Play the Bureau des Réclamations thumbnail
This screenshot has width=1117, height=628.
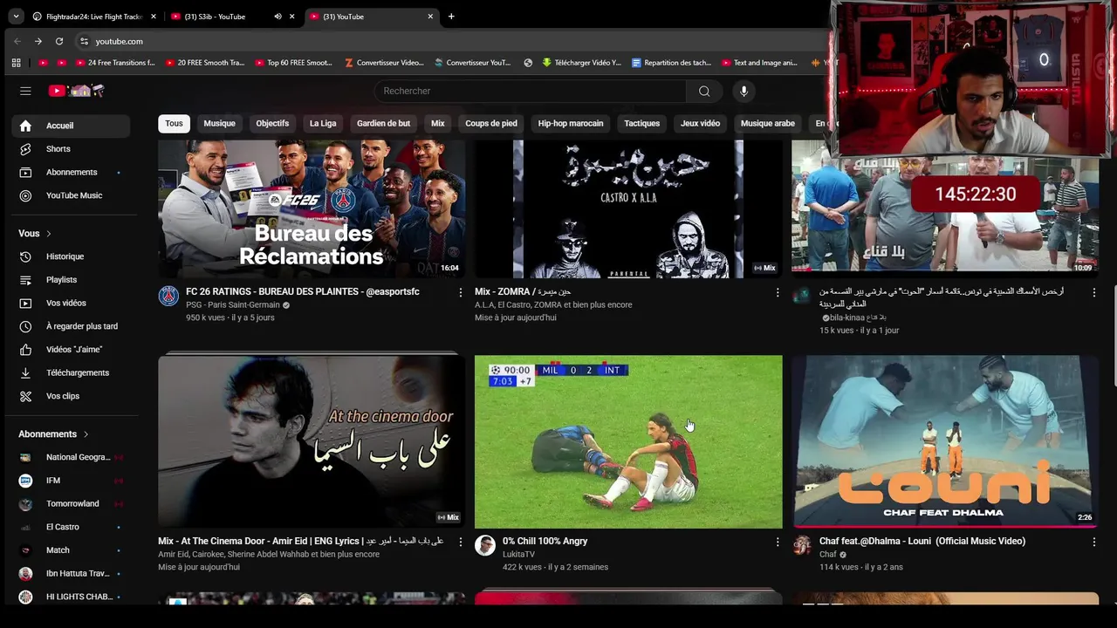click(x=312, y=209)
